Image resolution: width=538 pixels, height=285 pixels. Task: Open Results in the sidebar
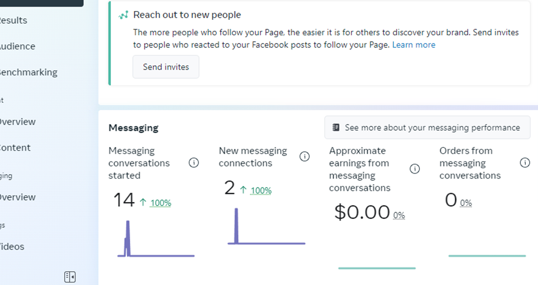coord(13,20)
